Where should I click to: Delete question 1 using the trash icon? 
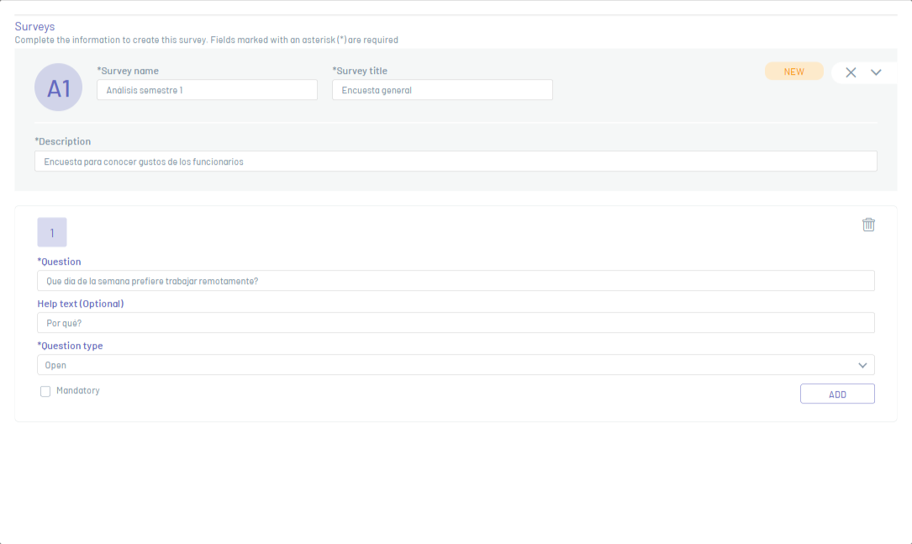[x=868, y=224]
